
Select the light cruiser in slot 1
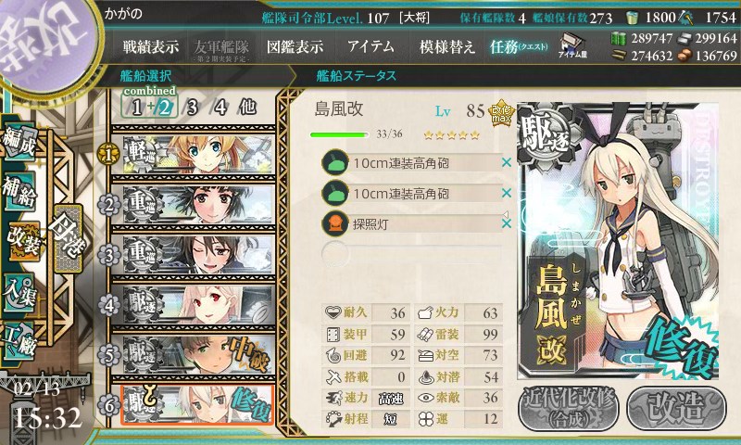click(x=193, y=152)
